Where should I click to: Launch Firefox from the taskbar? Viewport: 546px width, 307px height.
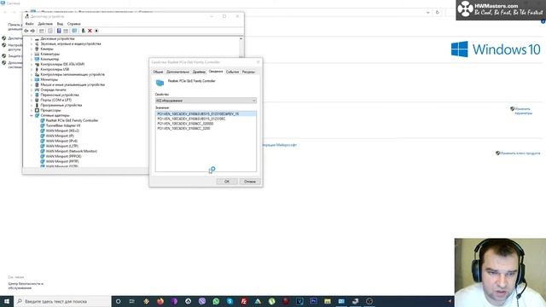160,301
